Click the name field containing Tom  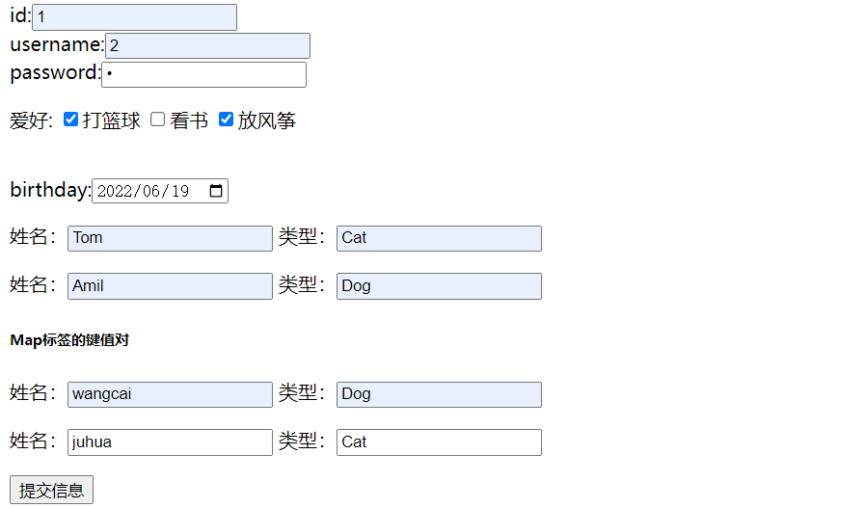pyautogui.click(x=170, y=238)
